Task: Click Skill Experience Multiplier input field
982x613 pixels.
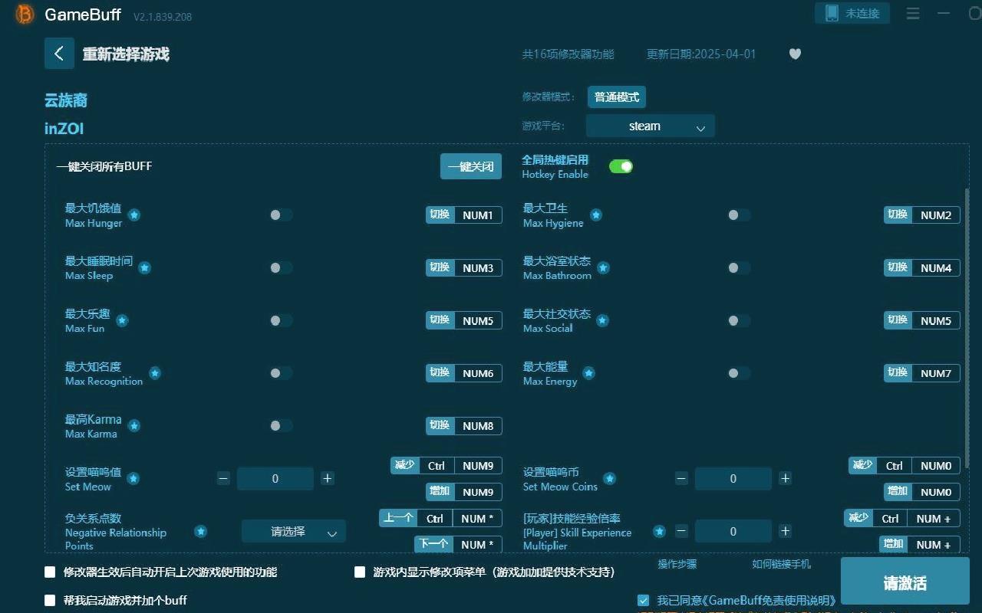Action: (x=733, y=531)
